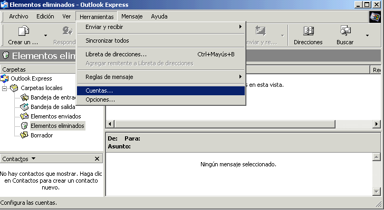Image resolution: width=384 pixels, height=210 pixels.
Task: Open the dropdown arrow beside Crear un mensaje
Action: tap(45, 36)
